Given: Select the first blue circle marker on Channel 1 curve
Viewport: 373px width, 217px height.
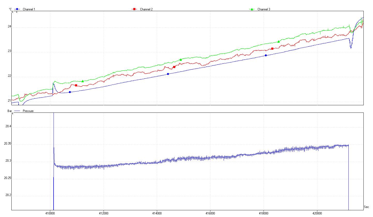Looking at the screenshot, I should click(x=70, y=92).
